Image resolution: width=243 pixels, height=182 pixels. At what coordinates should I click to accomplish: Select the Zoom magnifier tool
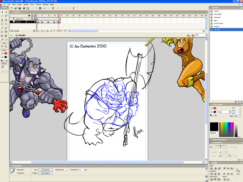[6, 46]
